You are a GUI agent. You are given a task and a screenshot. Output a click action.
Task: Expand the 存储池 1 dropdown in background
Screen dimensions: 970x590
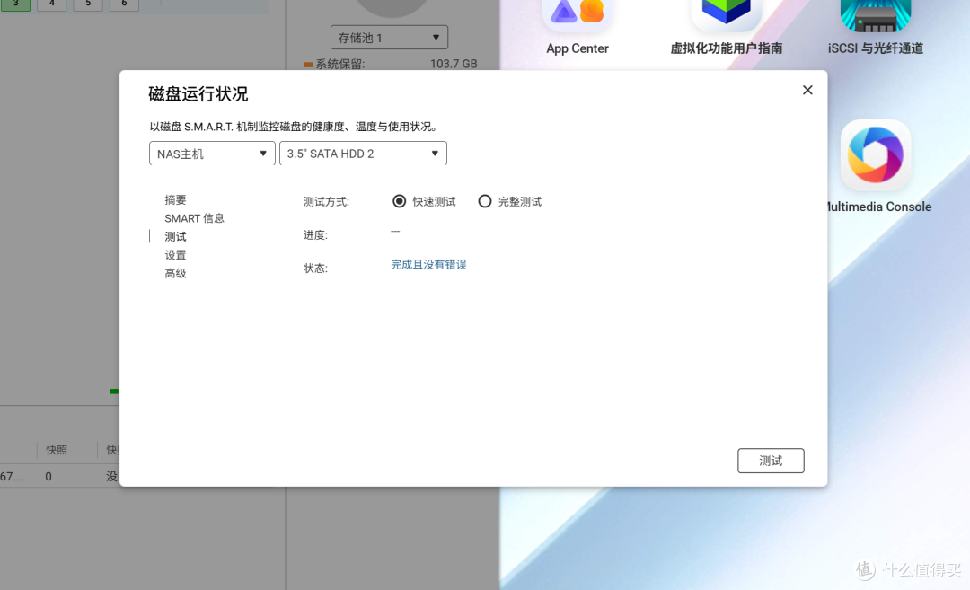point(389,38)
